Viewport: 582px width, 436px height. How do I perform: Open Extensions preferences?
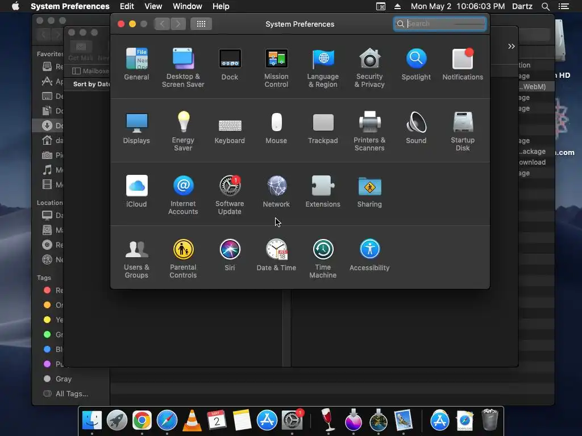pos(323,191)
